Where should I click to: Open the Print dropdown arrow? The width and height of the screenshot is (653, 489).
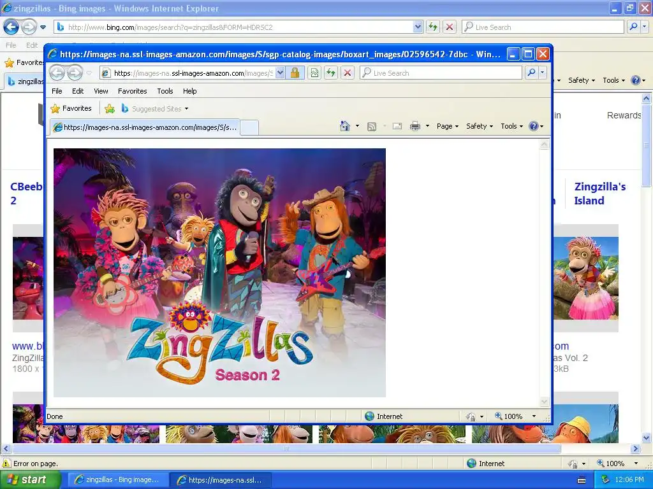[427, 126]
